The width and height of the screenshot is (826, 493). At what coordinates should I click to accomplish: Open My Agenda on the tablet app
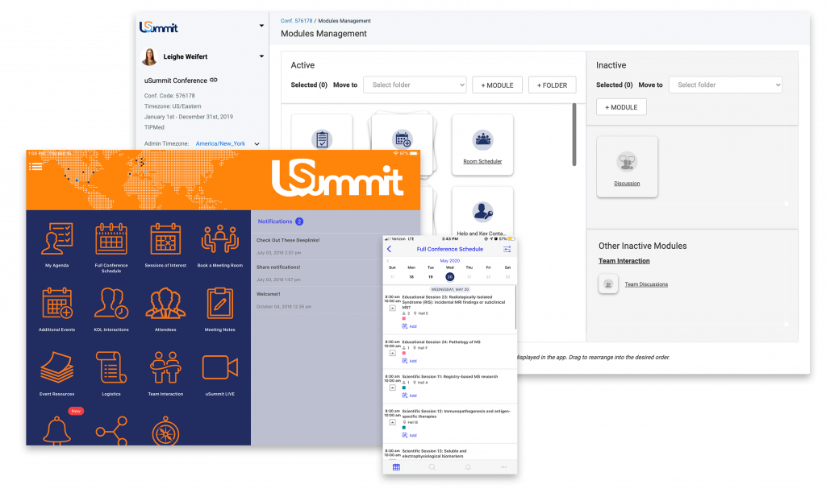(x=57, y=245)
